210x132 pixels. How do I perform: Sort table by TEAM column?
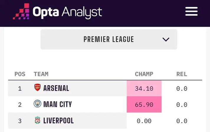[x=41, y=74]
